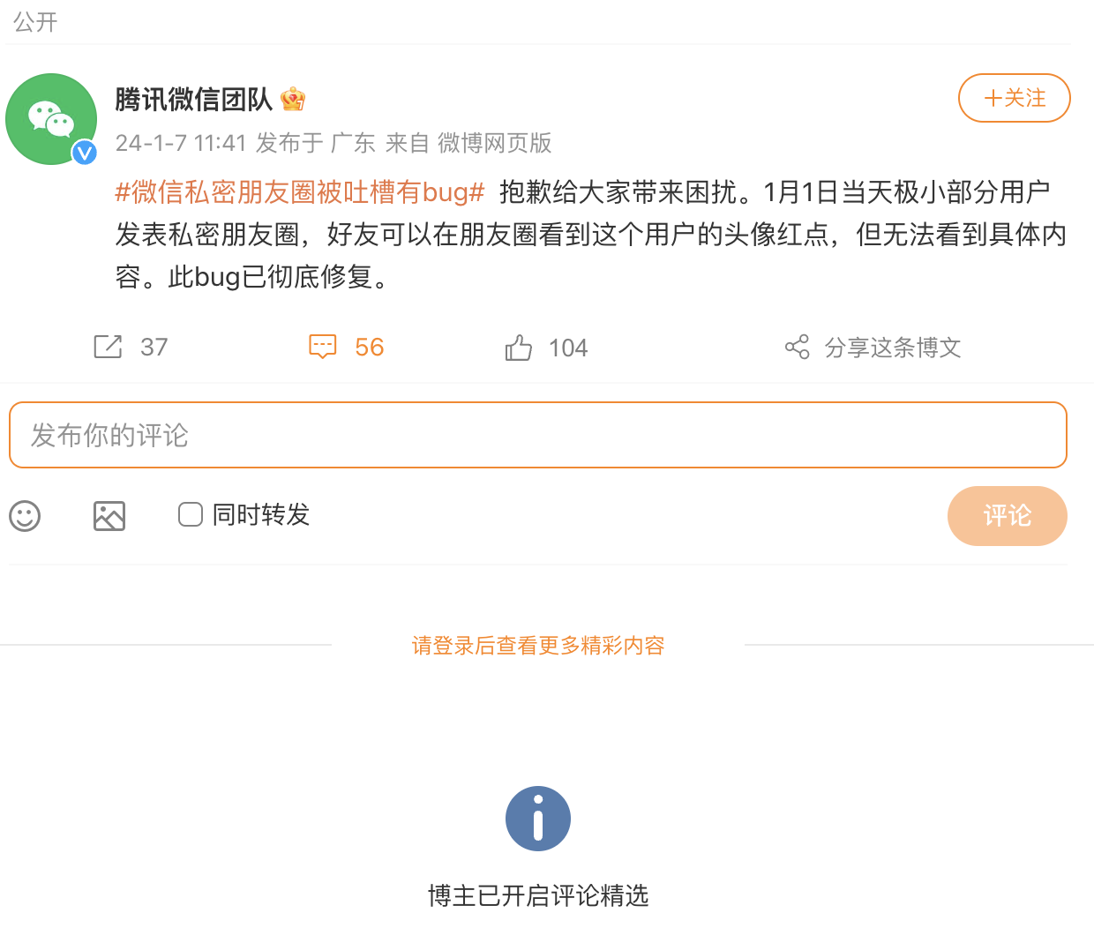Open the comments via speech bubble icon
This screenshot has height=928, width=1094.
point(323,347)
